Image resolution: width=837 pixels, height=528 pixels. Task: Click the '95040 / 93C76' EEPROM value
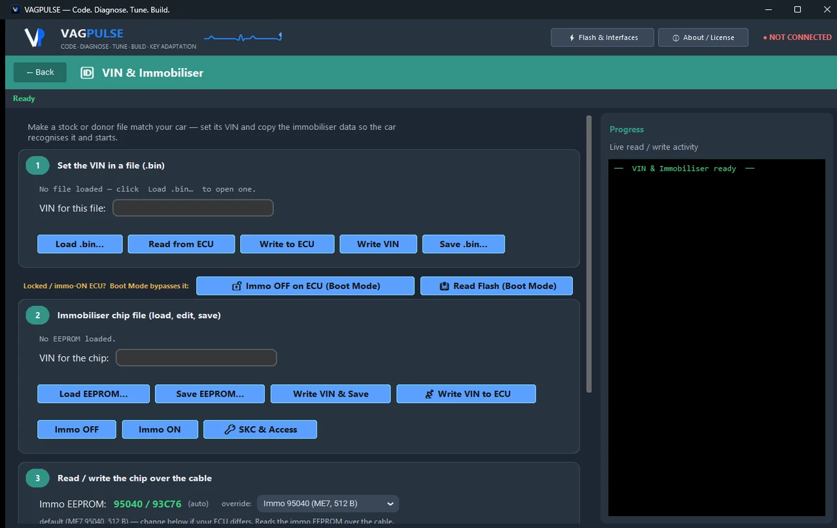(x=148, y=504)
